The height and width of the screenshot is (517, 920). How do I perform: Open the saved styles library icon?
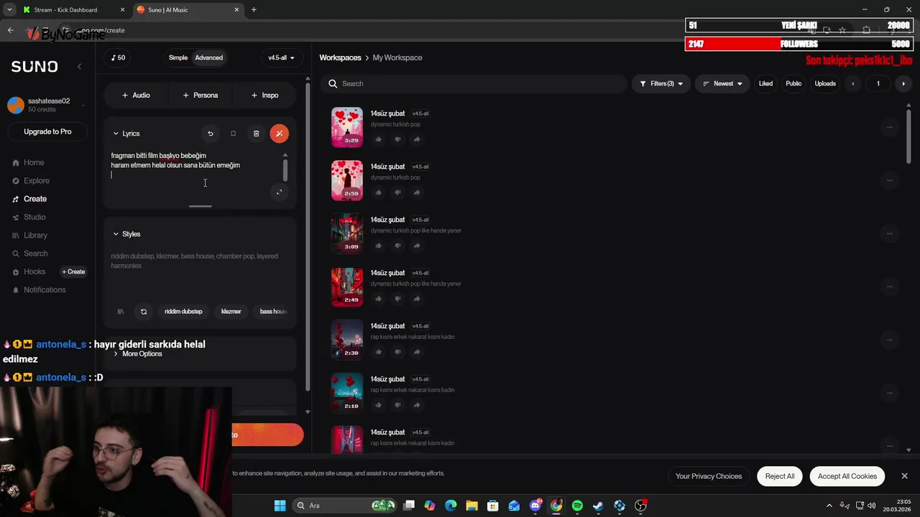click(x=121, y=312)
